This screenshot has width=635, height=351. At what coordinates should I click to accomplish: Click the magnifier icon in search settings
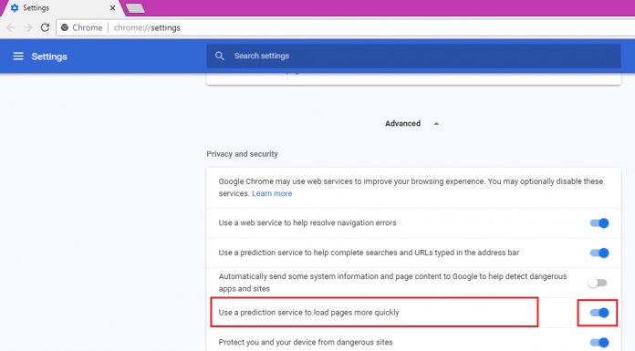(220, 56)
